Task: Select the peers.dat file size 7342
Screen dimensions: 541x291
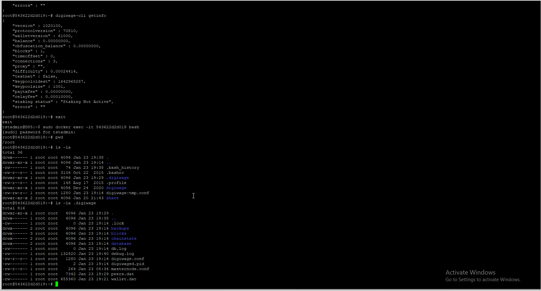Action: point(71,274)
